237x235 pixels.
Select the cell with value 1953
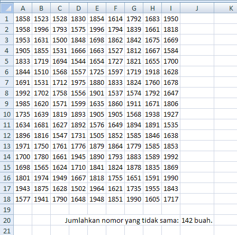23,40
